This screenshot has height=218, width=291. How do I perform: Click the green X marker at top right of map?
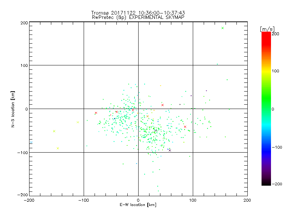[223, 28]
